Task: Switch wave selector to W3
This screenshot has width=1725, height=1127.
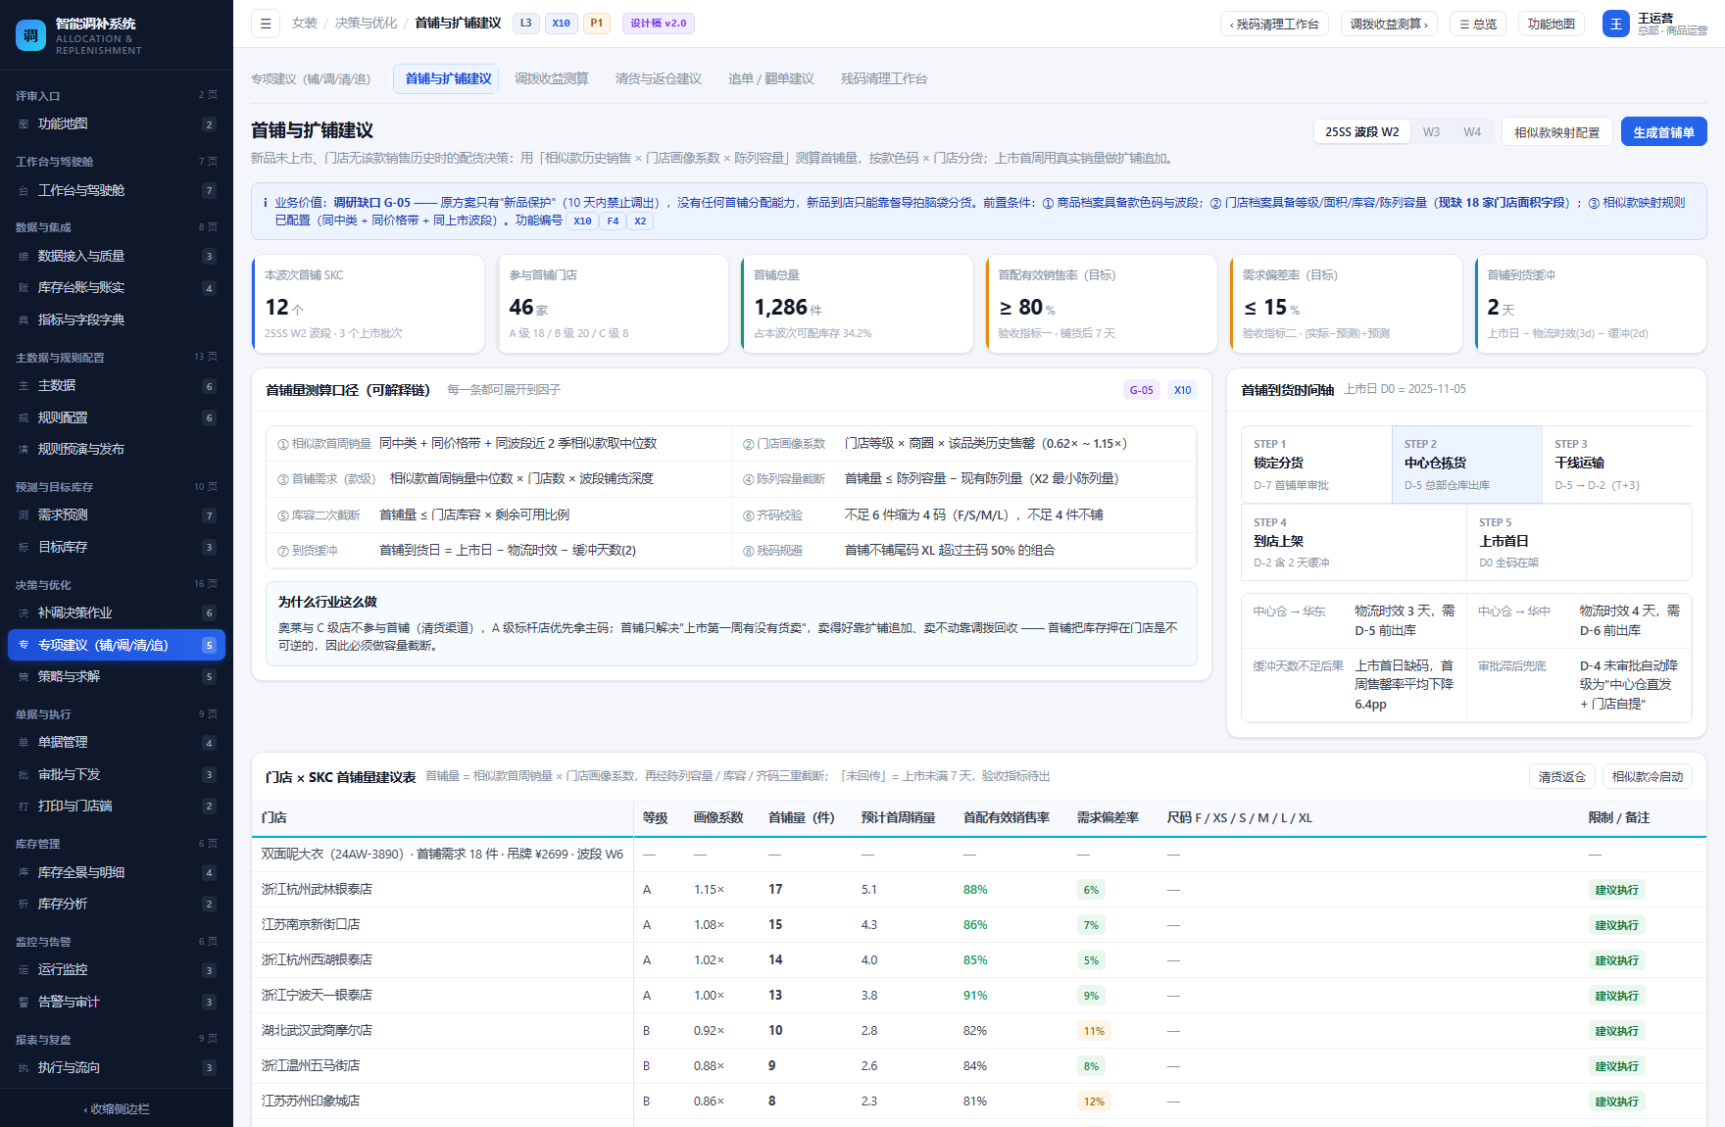Action: (x=1431, y=132)
